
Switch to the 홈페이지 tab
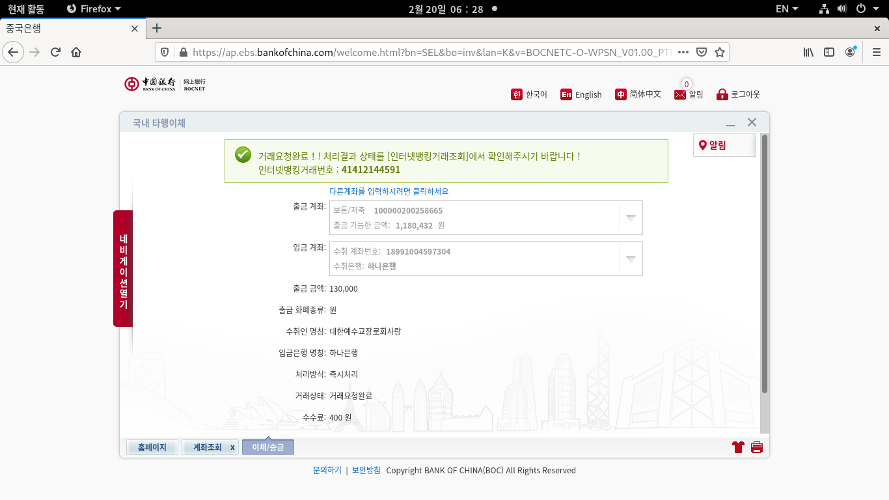152,447
